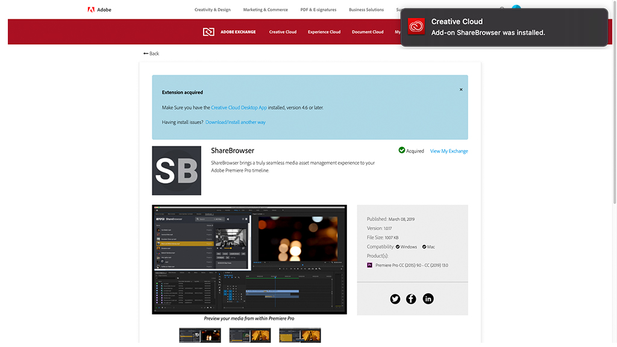Viewport: 617px width, 347px height.
Task: Open the PDF & E-signatures menu
Action: (x=318, y=10)
